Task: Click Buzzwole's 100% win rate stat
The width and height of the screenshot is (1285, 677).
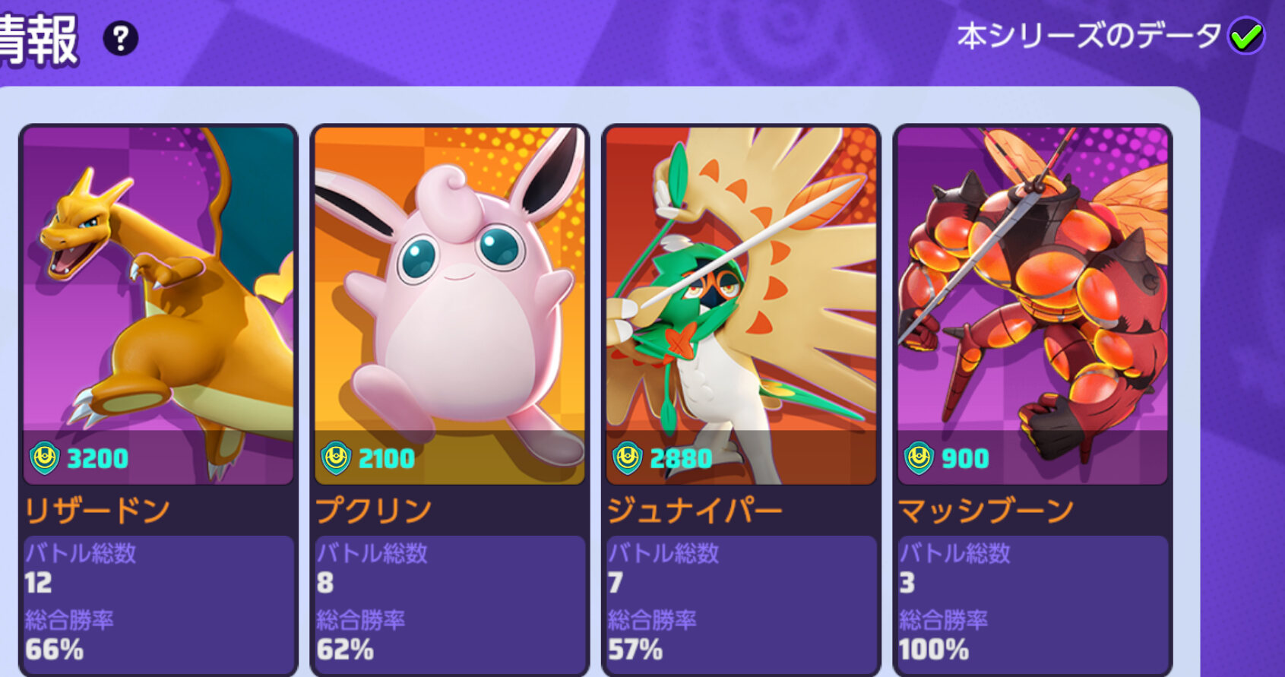Action: (933, 650)
